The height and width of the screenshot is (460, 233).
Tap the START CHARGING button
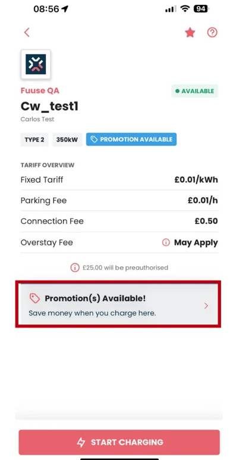tap(119, 442)
